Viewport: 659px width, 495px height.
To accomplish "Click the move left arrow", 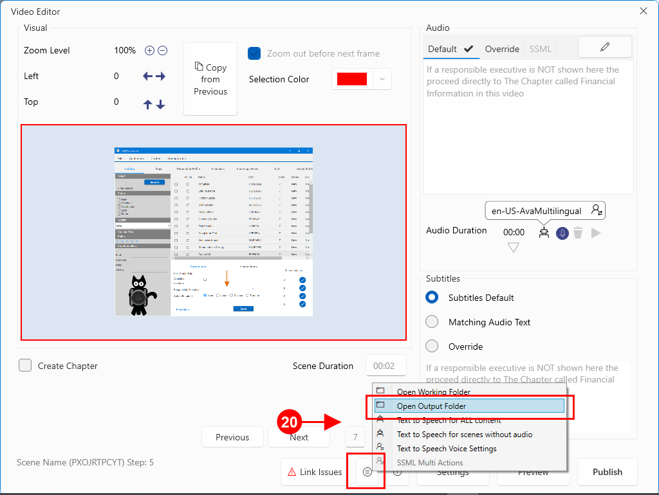I will coord(147,76).
